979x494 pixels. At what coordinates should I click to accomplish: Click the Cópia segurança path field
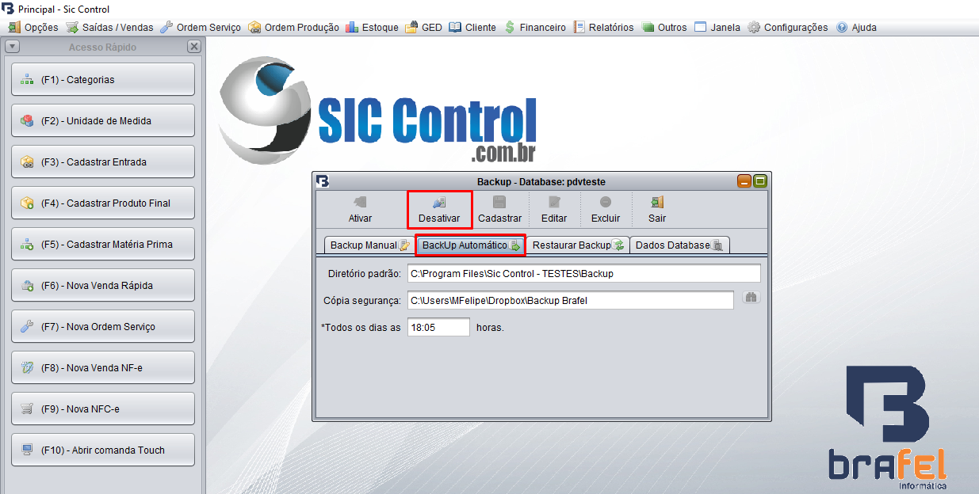pos(571,300)
